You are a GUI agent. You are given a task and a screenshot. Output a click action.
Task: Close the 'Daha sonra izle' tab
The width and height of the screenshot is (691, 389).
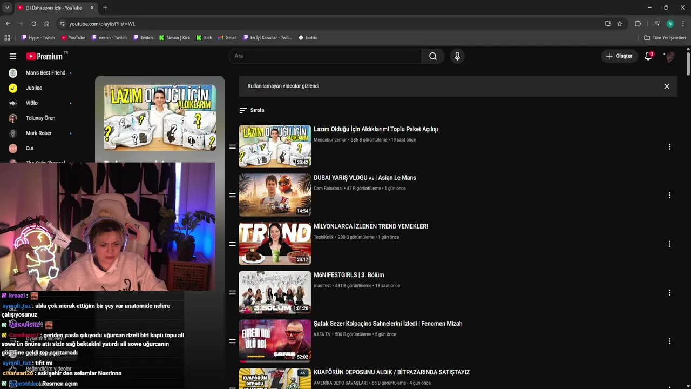tap(92, 8)
